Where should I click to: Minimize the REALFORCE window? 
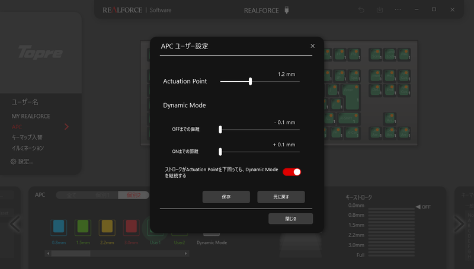point(417,9)
